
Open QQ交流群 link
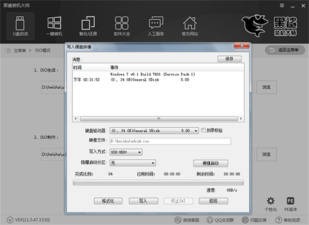coord(220,220)
